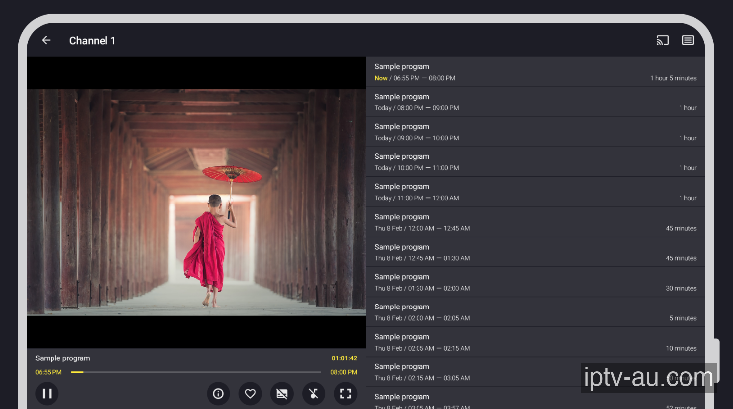The image size is (733, 409).
Task: Toggle the crossed-out subtitles icon
Action: [282, 393]
